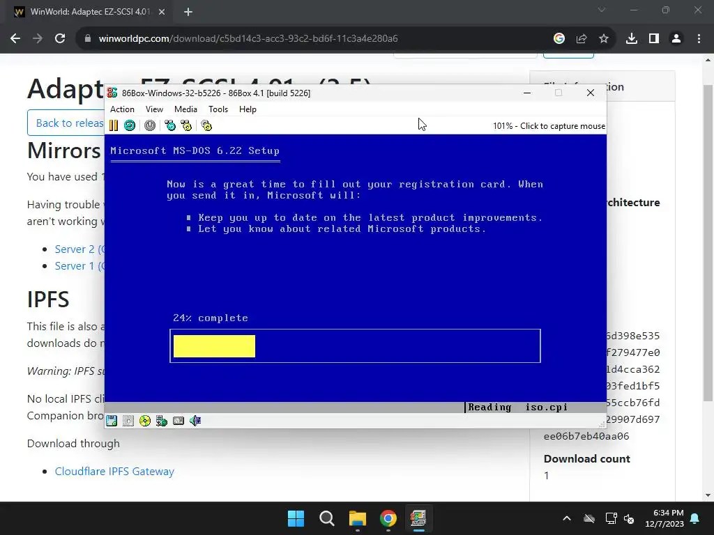The image size is (714, 535).
Task: Open 86Box settings gear icon
Action: point(206,125)
